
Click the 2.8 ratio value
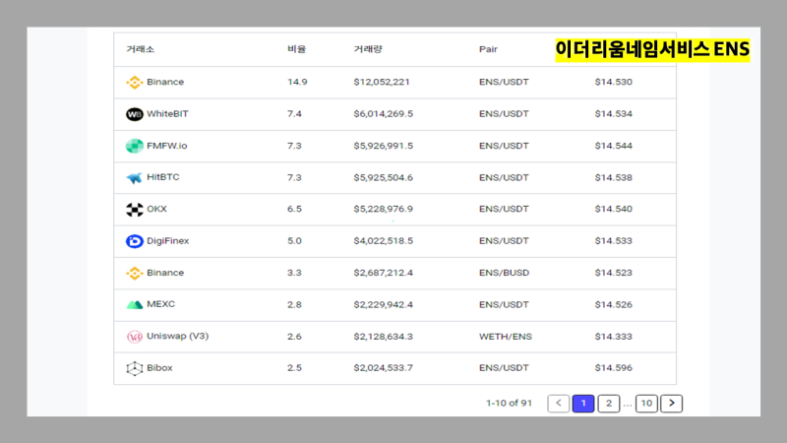tap(294, 305)
